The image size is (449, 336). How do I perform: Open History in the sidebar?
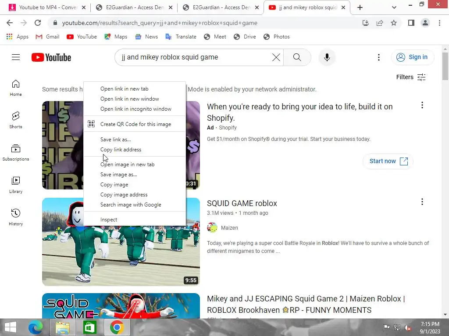(x=16, y=217)
